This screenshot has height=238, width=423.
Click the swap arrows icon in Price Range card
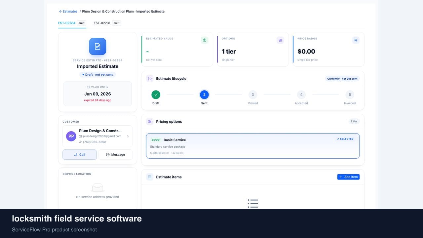356,40
